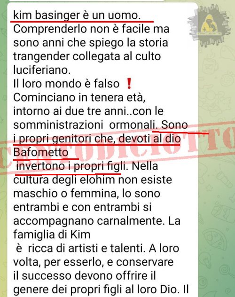Click the word 'Bafometto'
Screen dimensions: 235x297
(x=41, y=152)
